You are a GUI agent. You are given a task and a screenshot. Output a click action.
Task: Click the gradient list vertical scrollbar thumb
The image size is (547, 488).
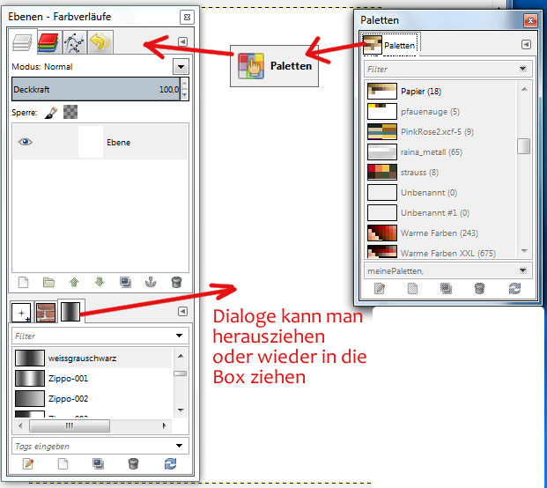pyautogui.click(x=181, y=373)
